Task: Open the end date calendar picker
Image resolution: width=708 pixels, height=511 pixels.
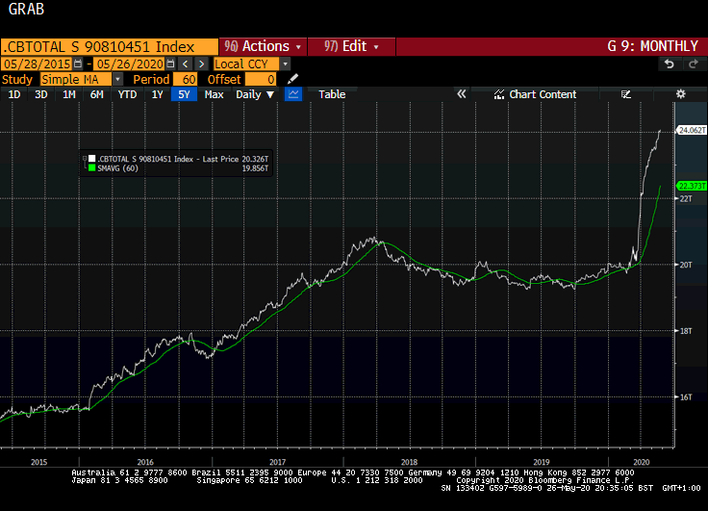Action: pyautogui.click(x=170, y=64)
